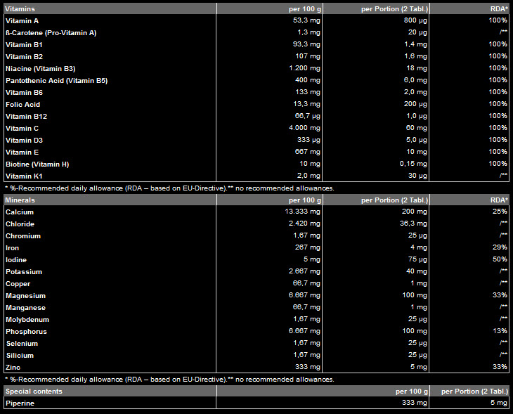Select the Niacine (Vitamin B3) label
The height and width of the screenshot is (414, 513).
[x=40, y=69]
